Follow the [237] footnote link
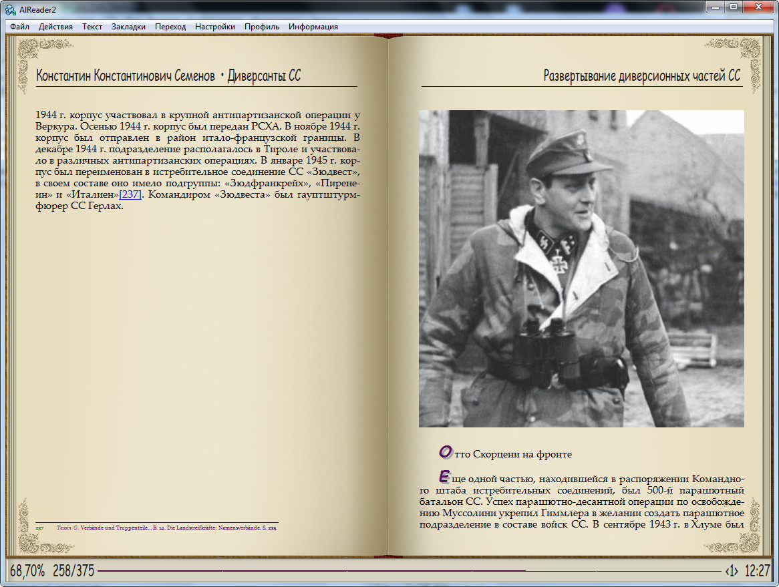 click(x=130, y=194)
